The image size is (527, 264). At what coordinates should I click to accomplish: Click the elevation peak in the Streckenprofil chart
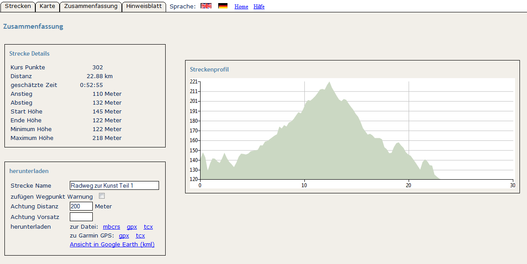point(329,83)
